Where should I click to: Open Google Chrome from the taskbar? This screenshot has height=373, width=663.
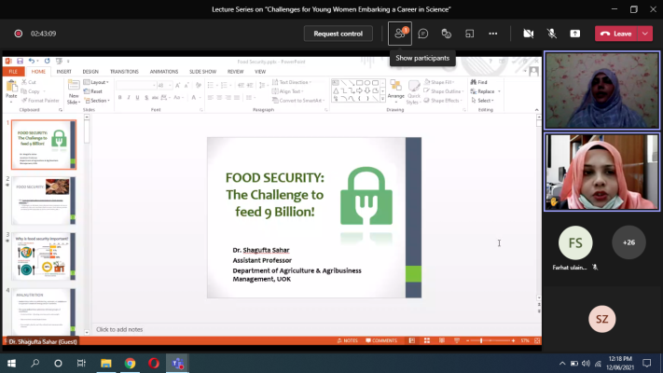[130, 363]
